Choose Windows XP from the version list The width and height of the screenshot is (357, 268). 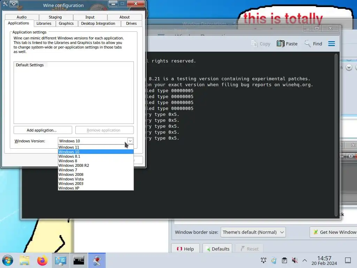pos(96,188)
